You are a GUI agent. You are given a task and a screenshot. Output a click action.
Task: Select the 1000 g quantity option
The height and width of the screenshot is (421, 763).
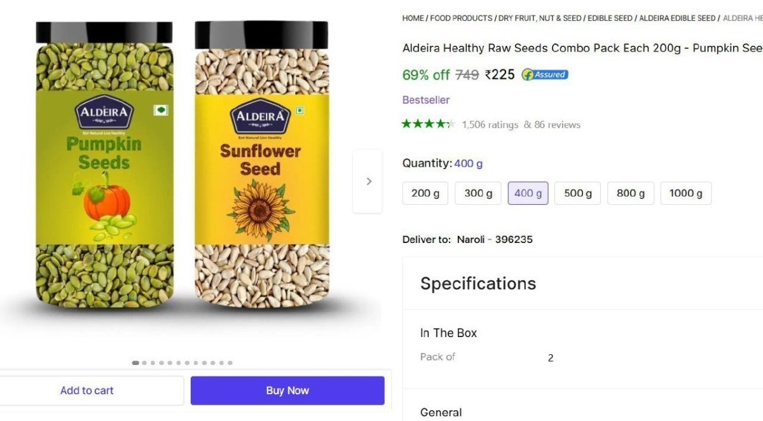(685, 193)
